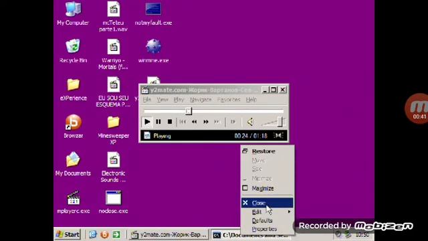Choose Close in the context menu
The image size is (428, 241).
267,203
